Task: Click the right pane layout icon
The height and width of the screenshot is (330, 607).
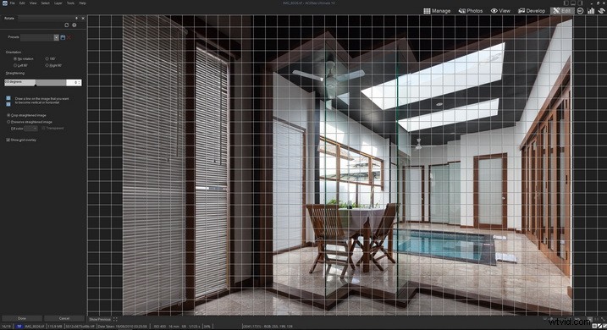Action: 580,3
